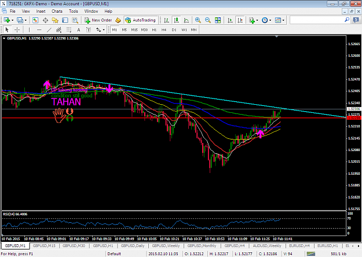362x257 pixels.
Task: Tile chart windows with the grid icon
Action: pyautogui.click(x=218, y=20)
